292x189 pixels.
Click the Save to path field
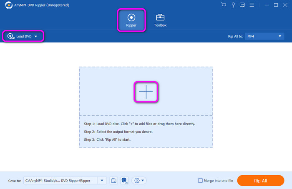(60, 180)
